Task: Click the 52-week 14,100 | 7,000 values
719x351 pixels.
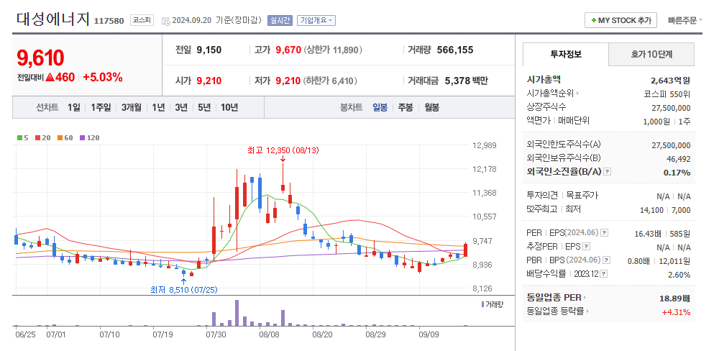Action: coord(665,210)
